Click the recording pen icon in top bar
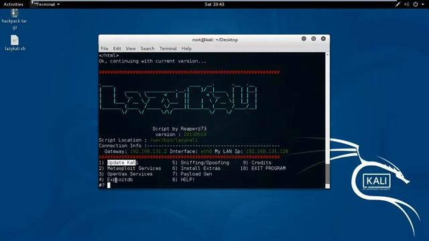This screenshot has height=241, width=429. [x=397, y=5]
